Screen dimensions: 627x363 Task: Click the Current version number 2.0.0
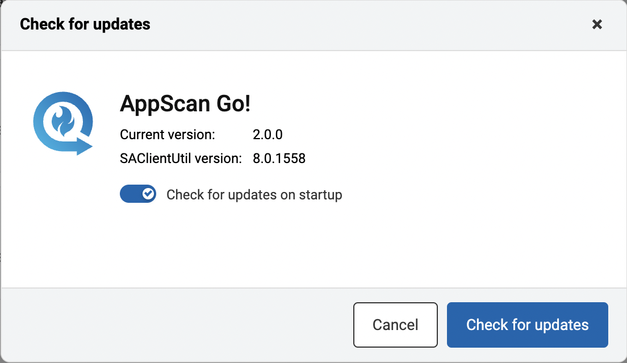(267, 135)
